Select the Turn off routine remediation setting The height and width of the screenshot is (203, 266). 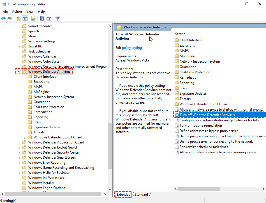click(201, 125)
